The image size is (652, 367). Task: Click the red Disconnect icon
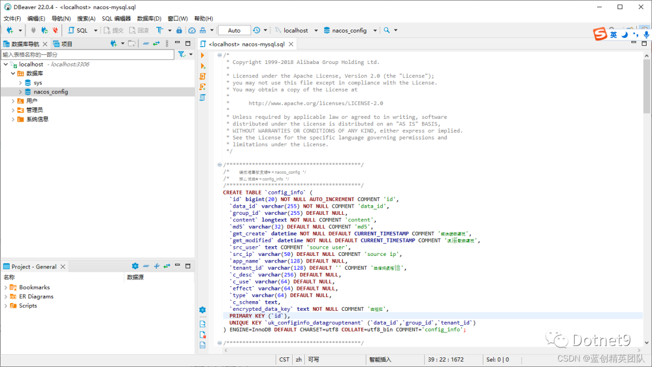(55, 30)
